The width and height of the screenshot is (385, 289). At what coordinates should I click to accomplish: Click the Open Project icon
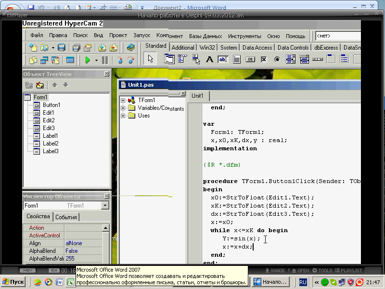point(88,47)
